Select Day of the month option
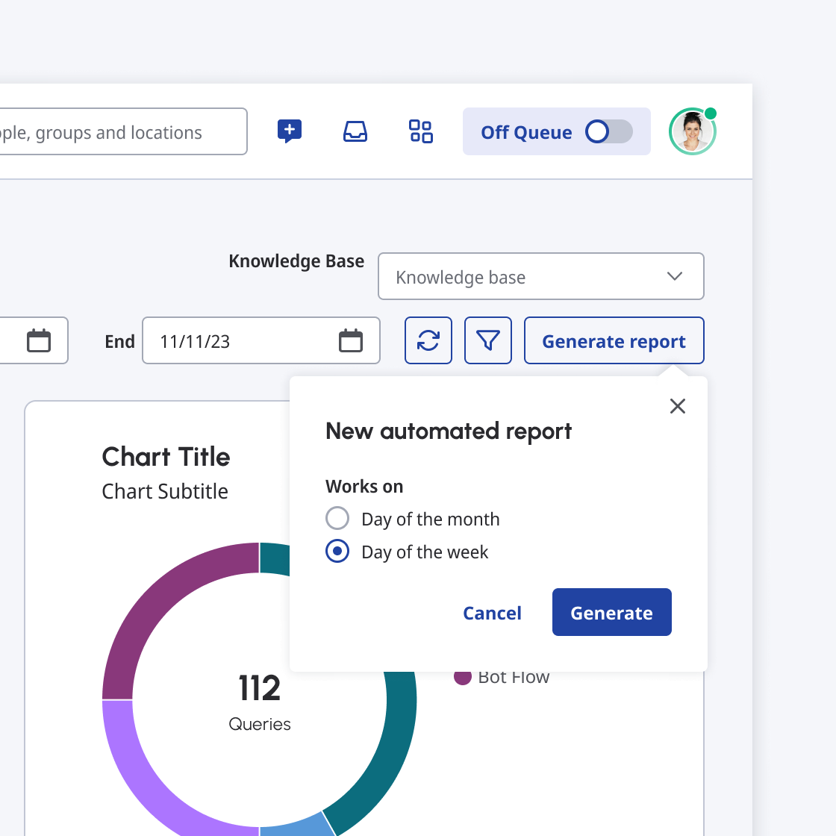The image size is (836, 836). tap(337, 518)
